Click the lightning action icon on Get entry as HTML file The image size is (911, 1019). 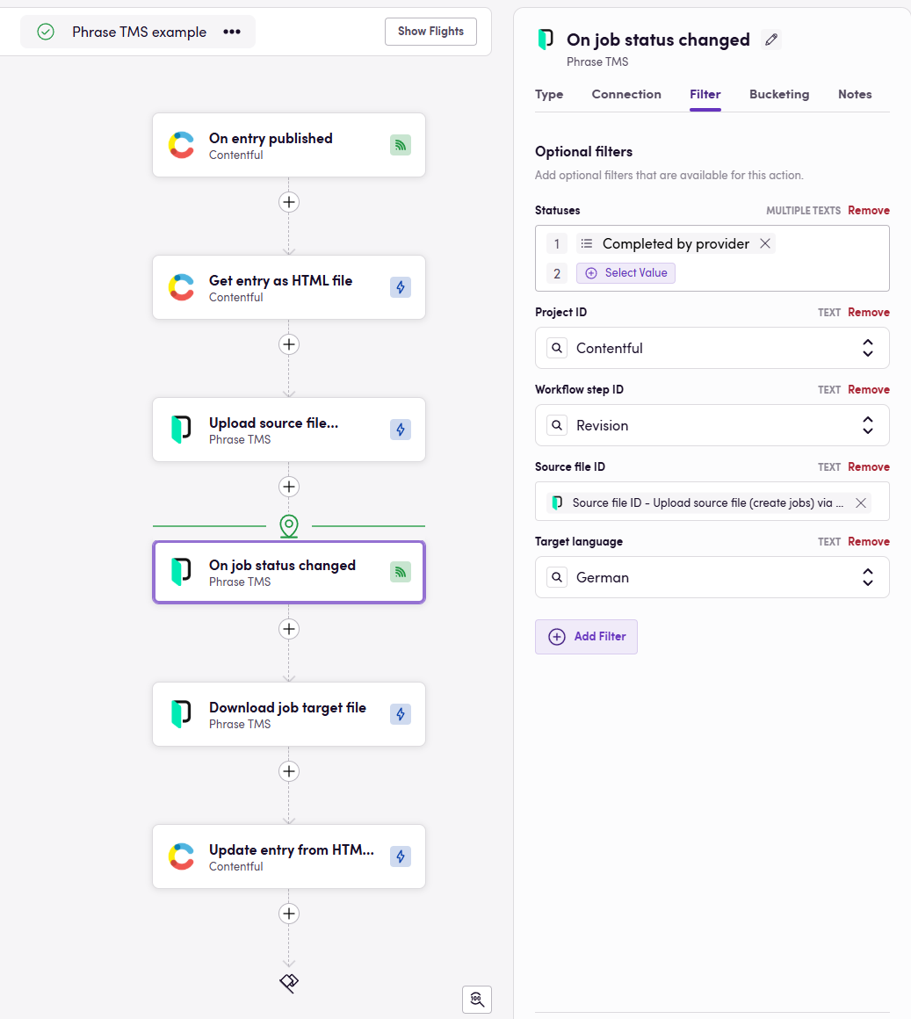coord(401,287)
